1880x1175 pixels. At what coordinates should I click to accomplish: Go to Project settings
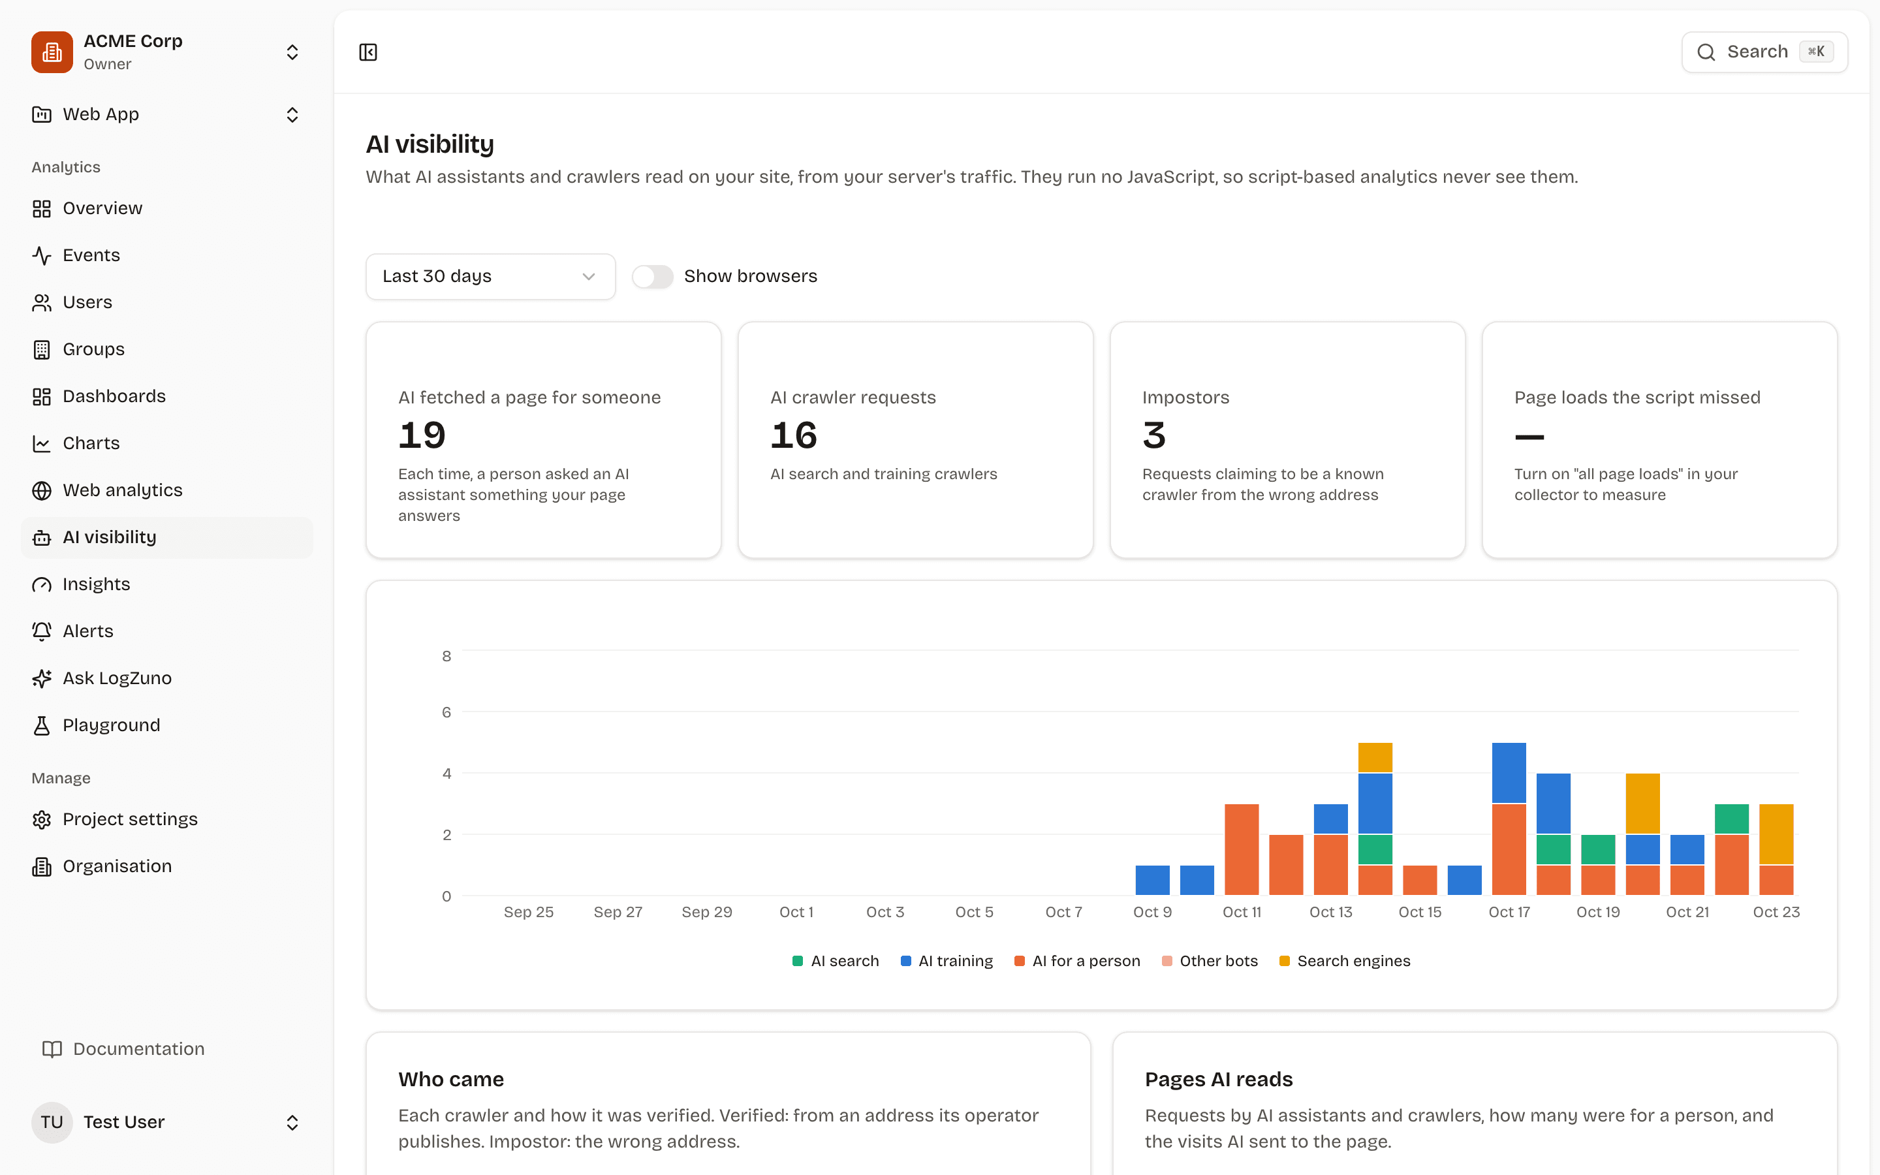(167, 820)
